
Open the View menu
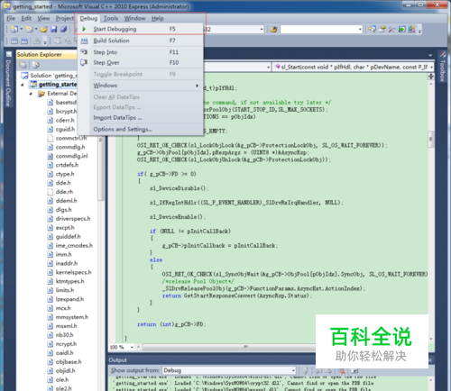click(x=43, y=18)
